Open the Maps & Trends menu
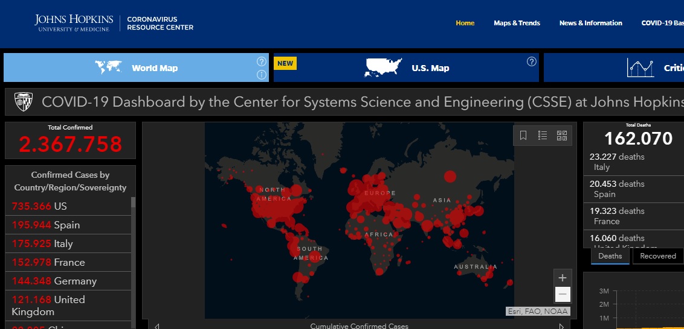Screen dimensions: 684x329 pyautogui.click(x=517, y=23)
